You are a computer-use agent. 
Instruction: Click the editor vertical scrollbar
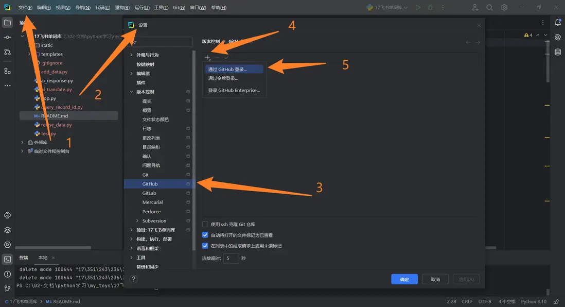coord(548,61)
